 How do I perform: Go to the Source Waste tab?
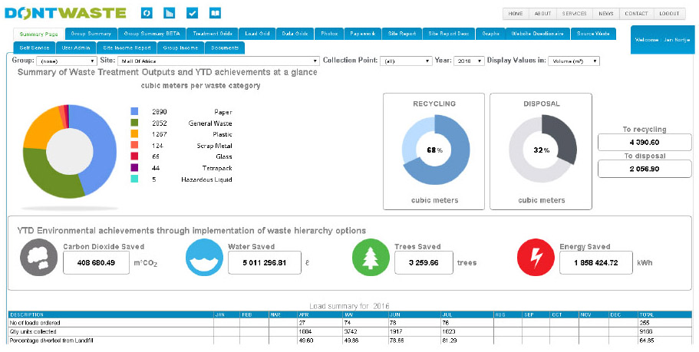click(593, 34)
